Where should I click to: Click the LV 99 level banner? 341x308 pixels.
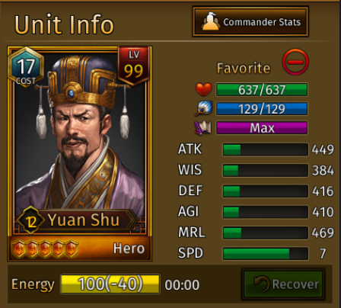tap(133, 66)
